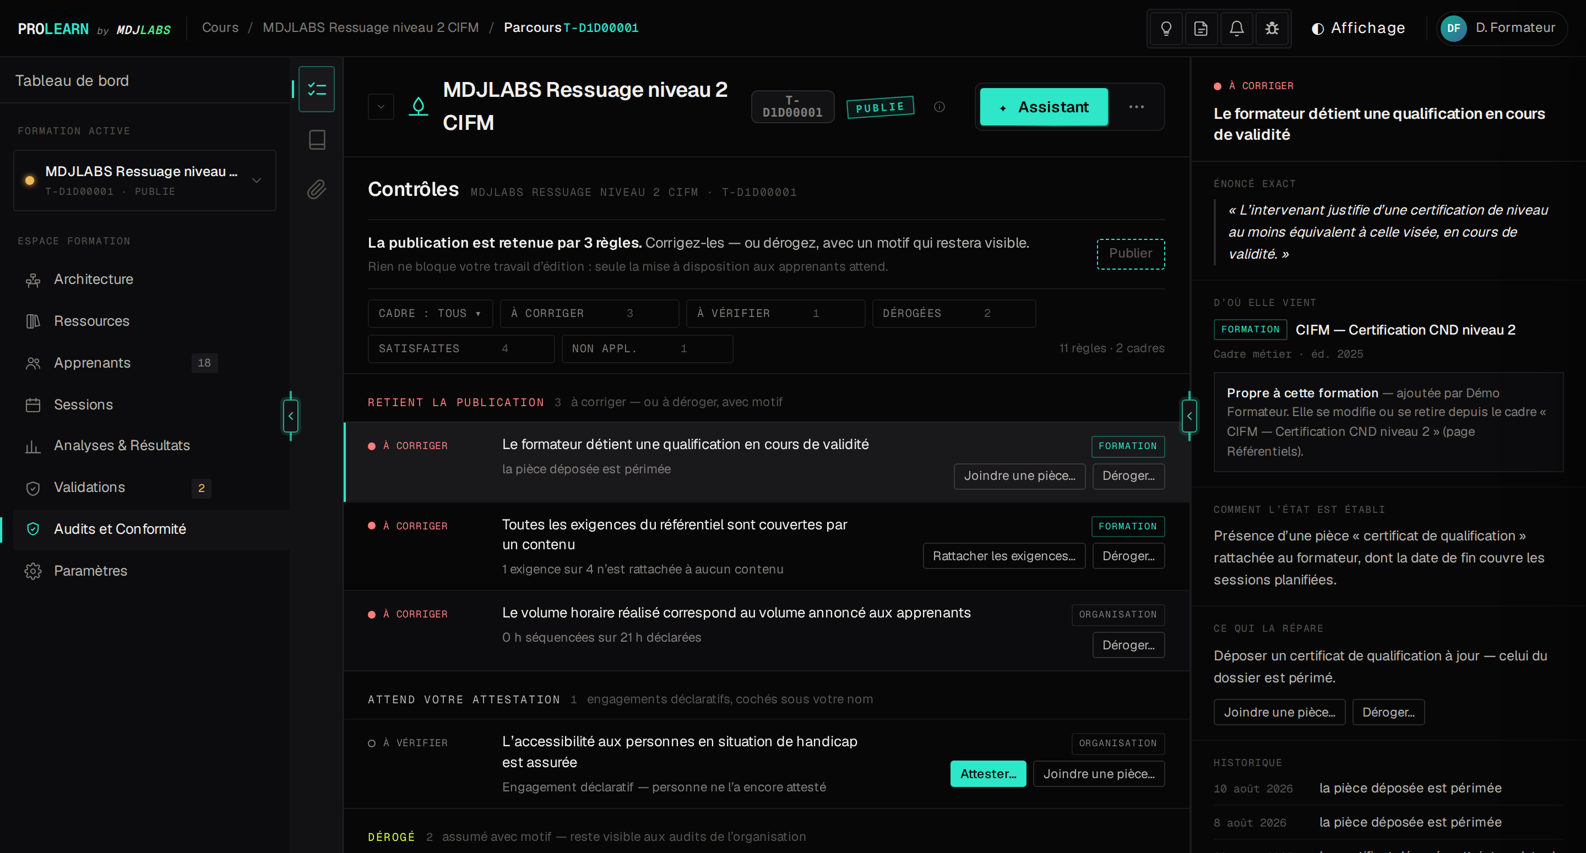Click the Assistant button
Image resolution: width=1586 pixels, height=853 pixels.
pyautogui.click(x=1044, y=107)
